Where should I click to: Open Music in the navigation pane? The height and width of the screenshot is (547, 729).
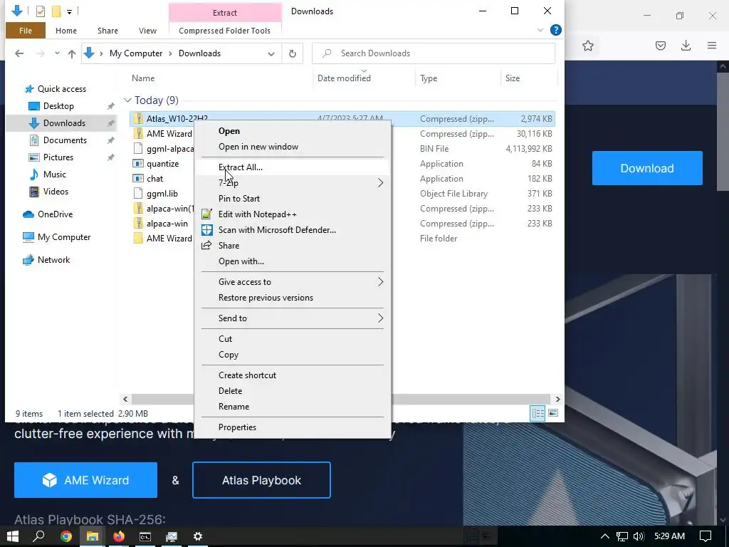click(x=54, y=174)
